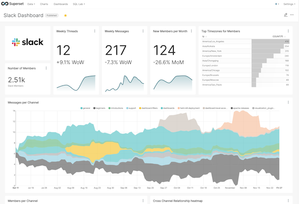Open Messages per Channel options menu

pos(288,102)
